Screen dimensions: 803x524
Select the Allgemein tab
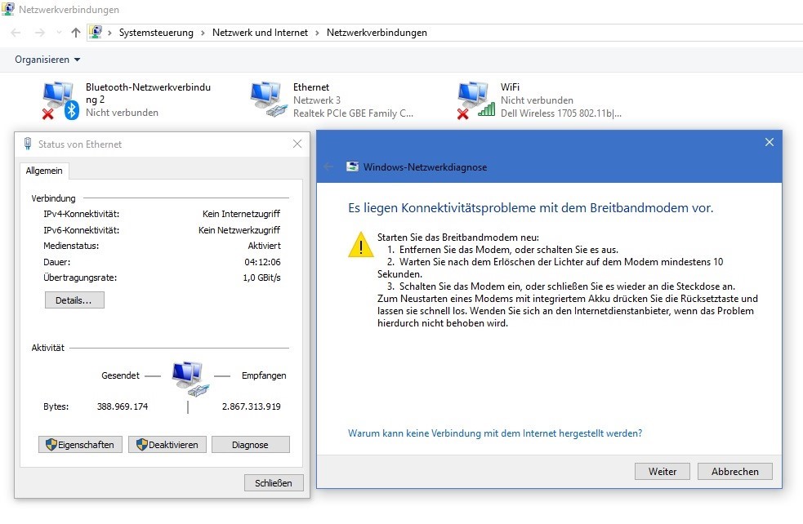(x=44, y=171)
